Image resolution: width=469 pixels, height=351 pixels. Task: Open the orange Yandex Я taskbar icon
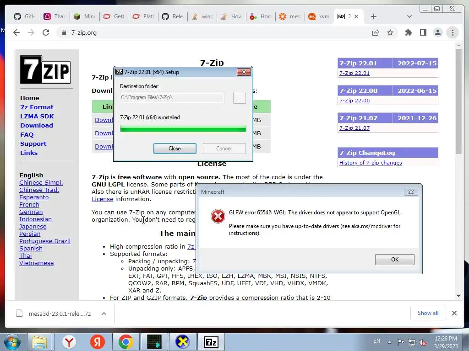pyautogui.click(x=97, y=342)
